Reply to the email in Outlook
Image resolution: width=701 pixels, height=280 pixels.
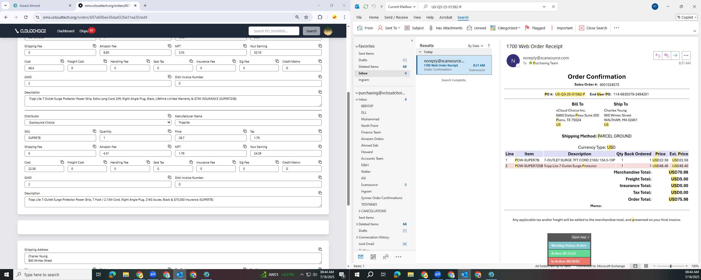[658, 56]
